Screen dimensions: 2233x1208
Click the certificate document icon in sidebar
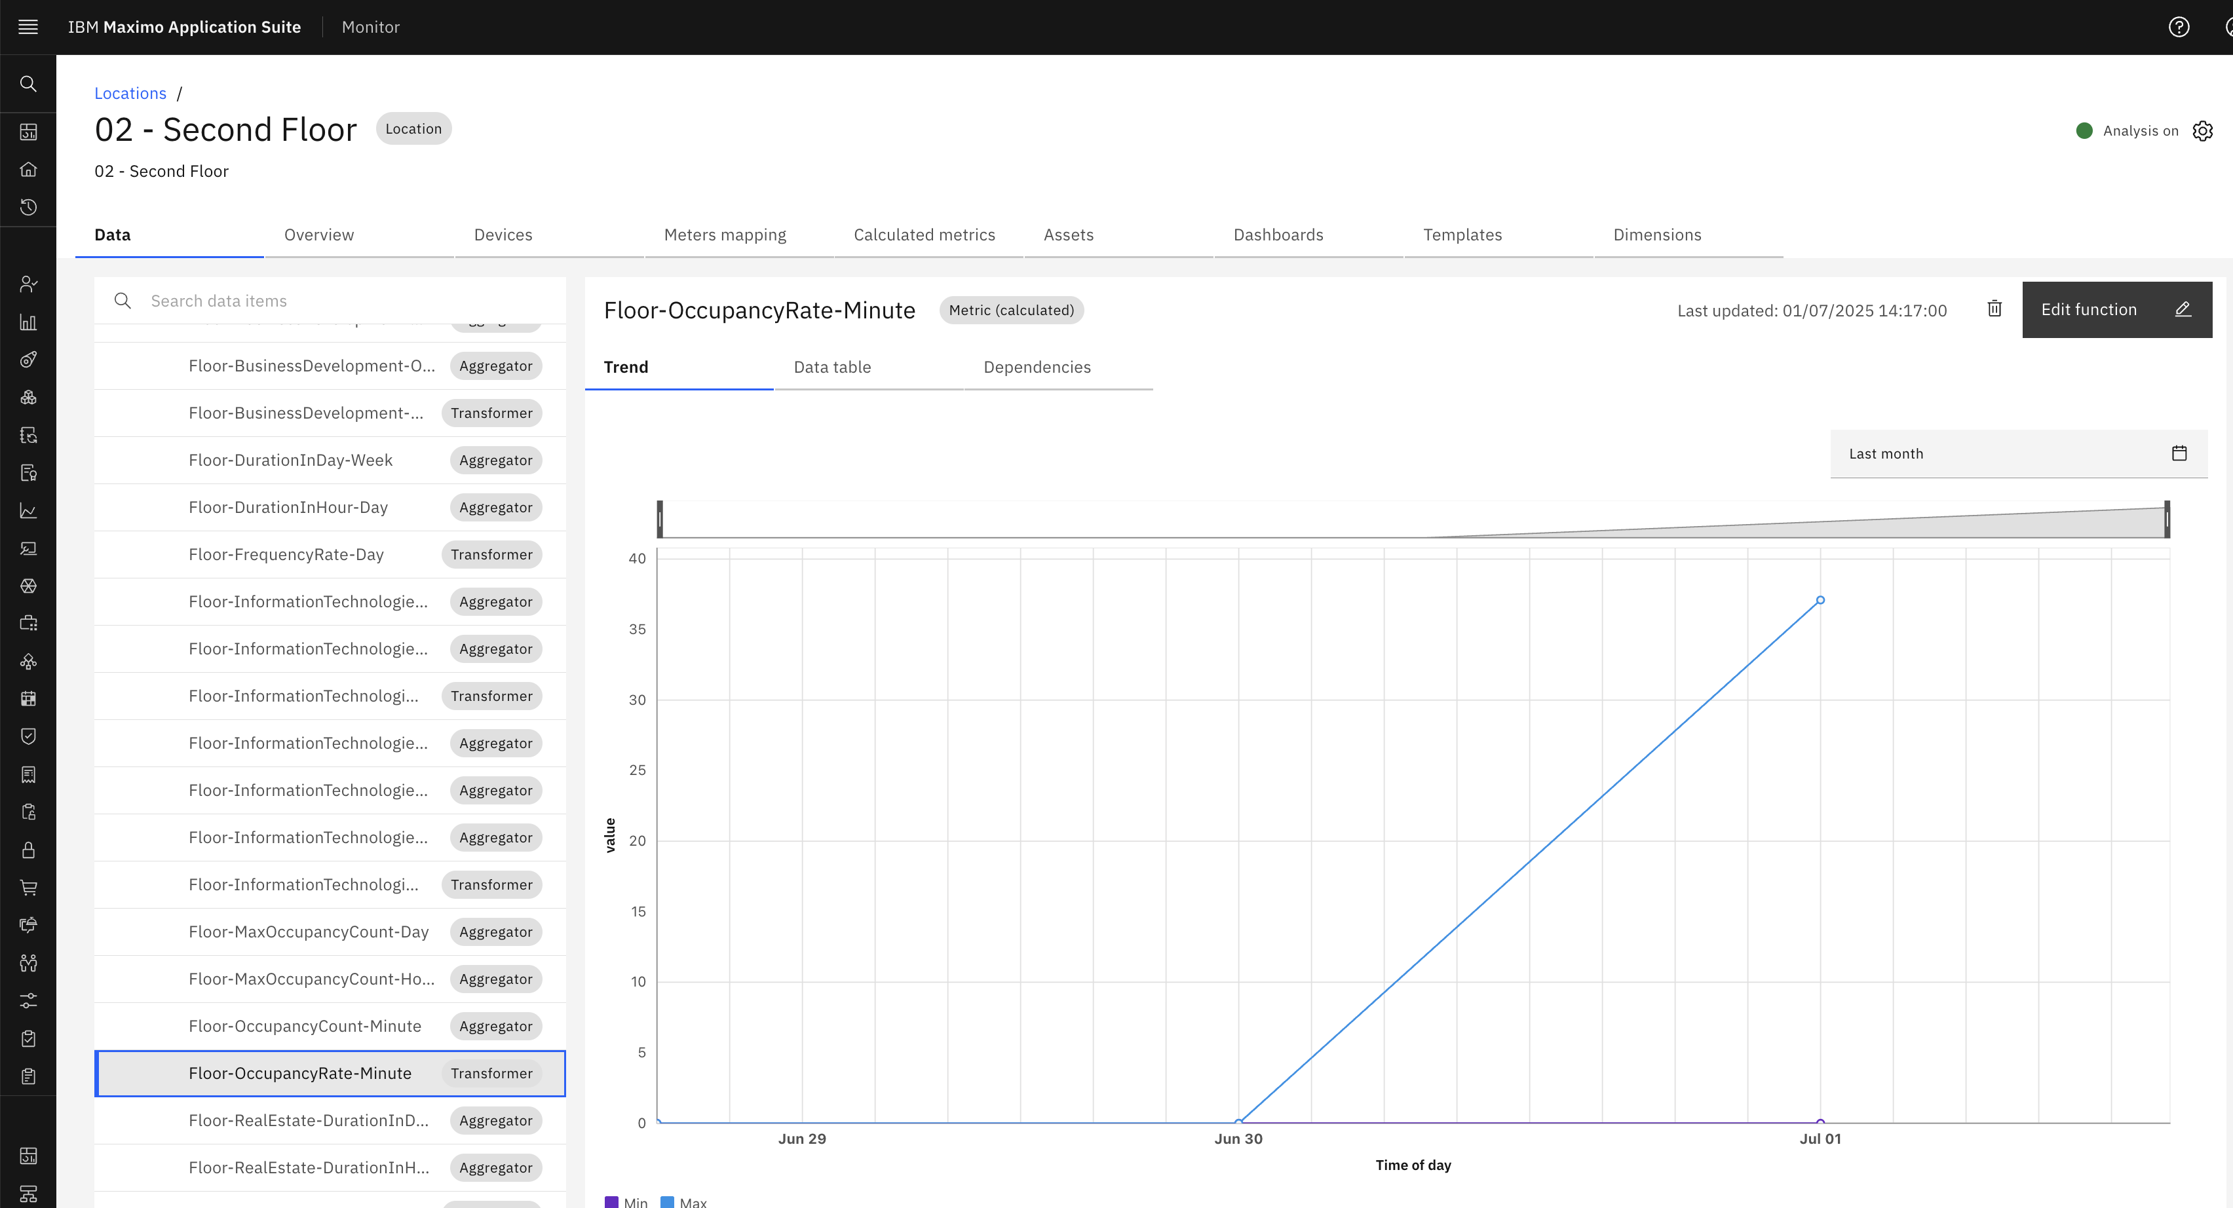click(28, 473)
